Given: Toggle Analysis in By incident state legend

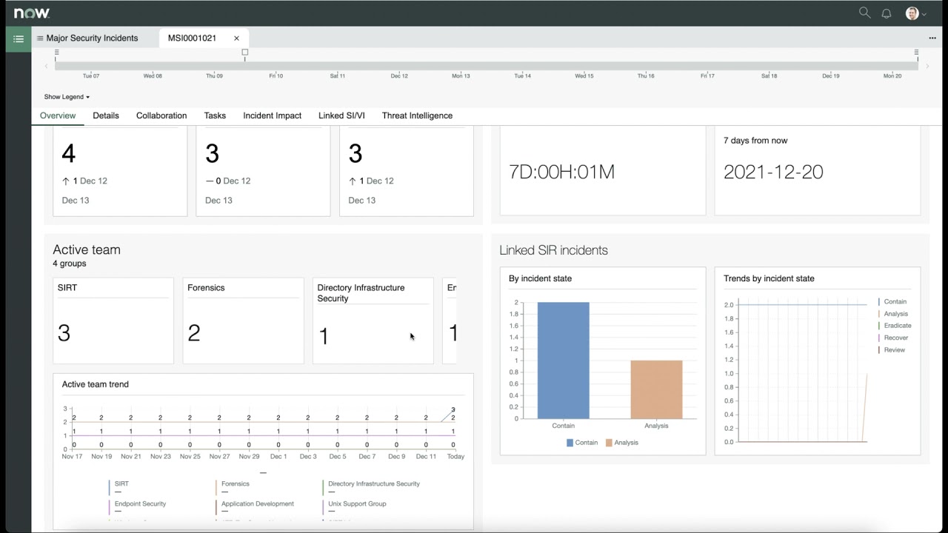Looking at the screenshot, I should coord(622,443).
